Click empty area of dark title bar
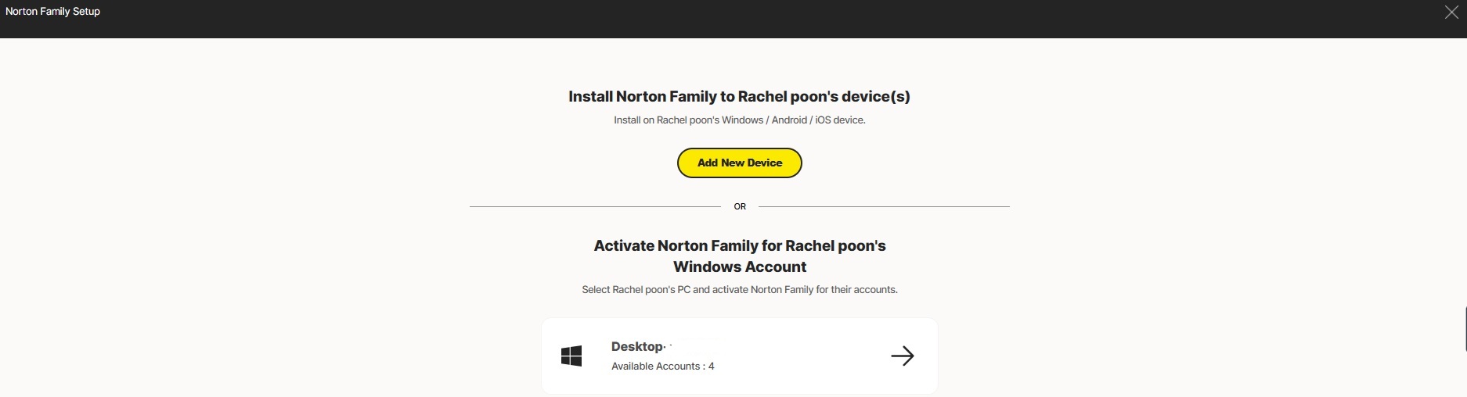The image size is (1467, 397). [x=705, y=19]
